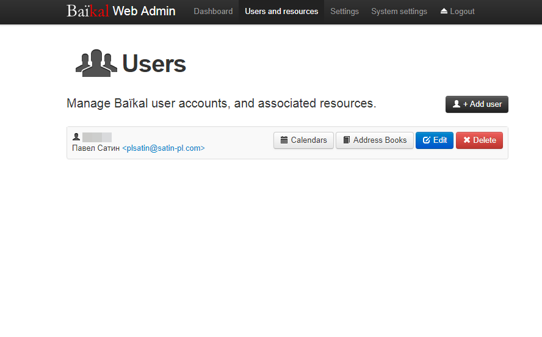Click the person icon in Add user

(456, 104)
